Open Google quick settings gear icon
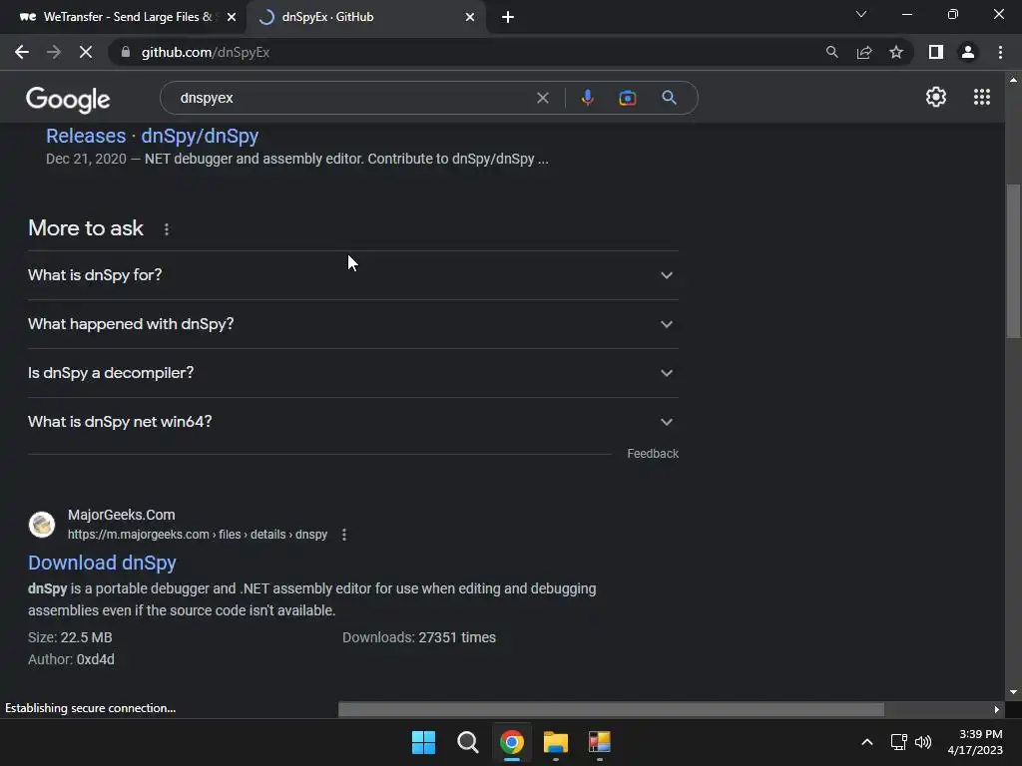This screenshot has height=766, width=1022. pos(936,97)
